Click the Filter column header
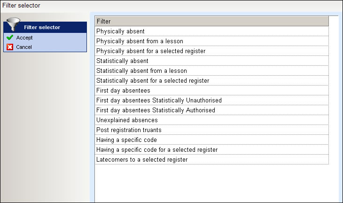This screenshot has height=203, width=343. tap(212, 21)
